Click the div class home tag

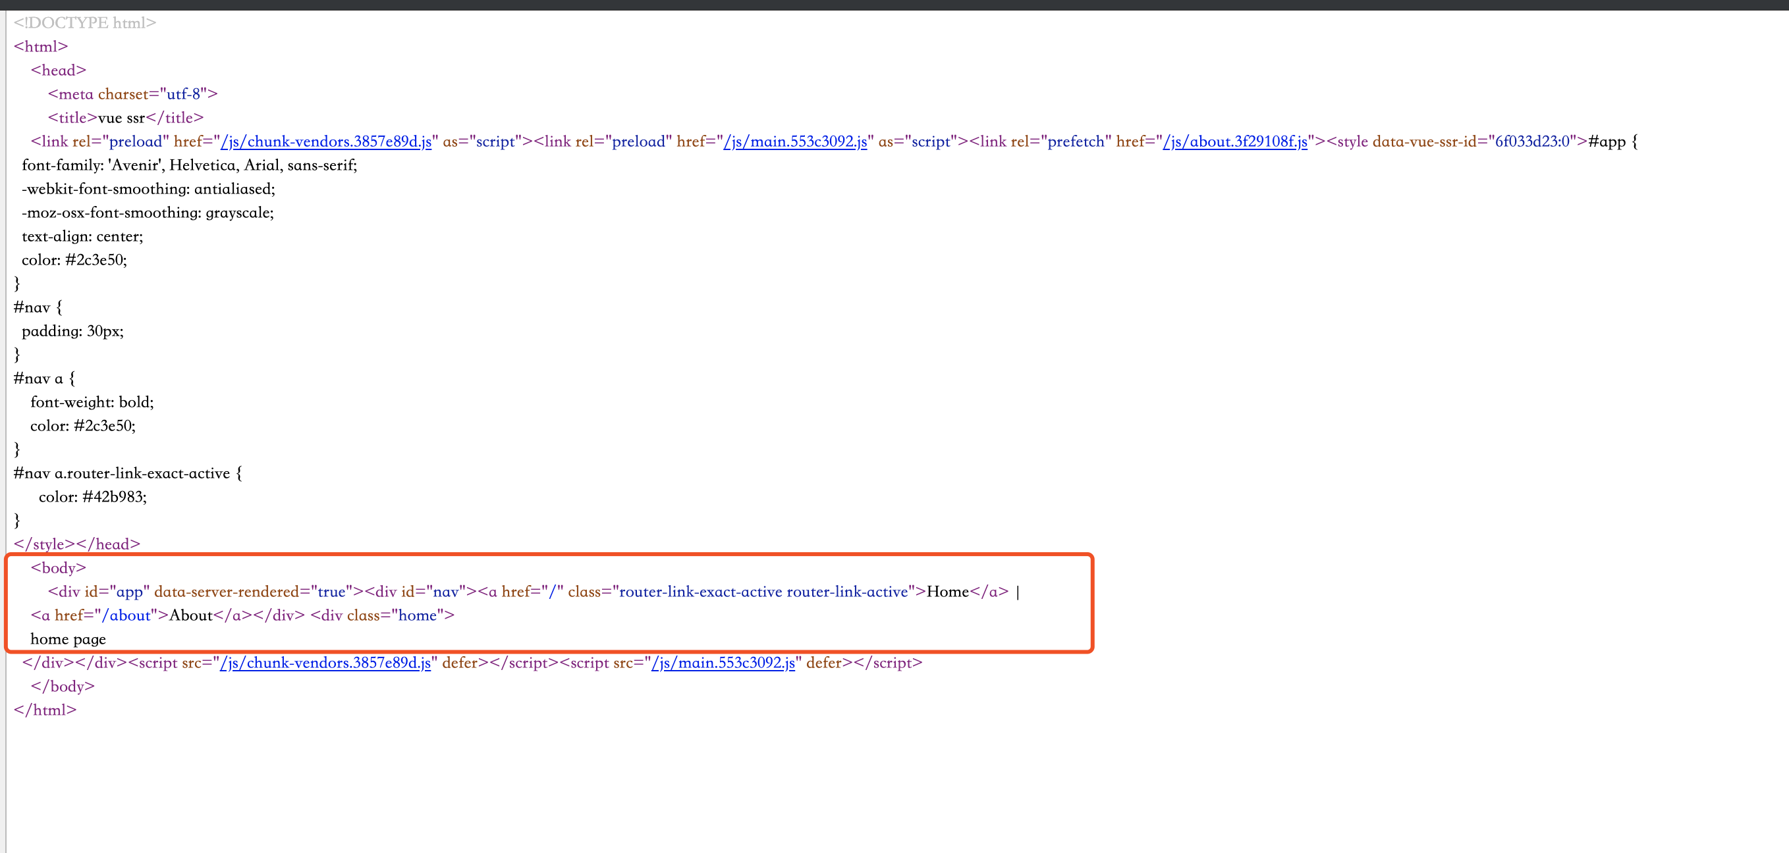pyautogui.click(x=383, y=615)
